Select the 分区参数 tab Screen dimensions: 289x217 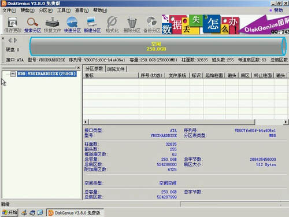[94, 69]
